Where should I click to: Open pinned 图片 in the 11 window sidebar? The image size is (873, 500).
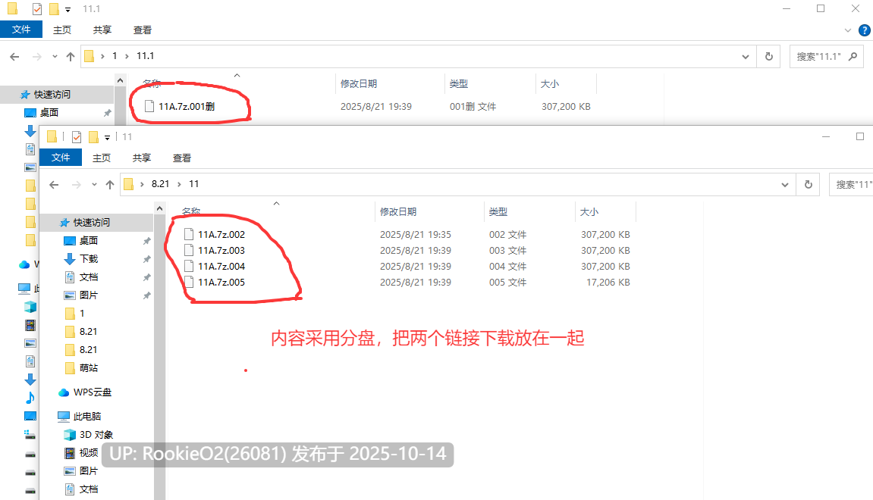pyautogui.click(x=89, y=295)
